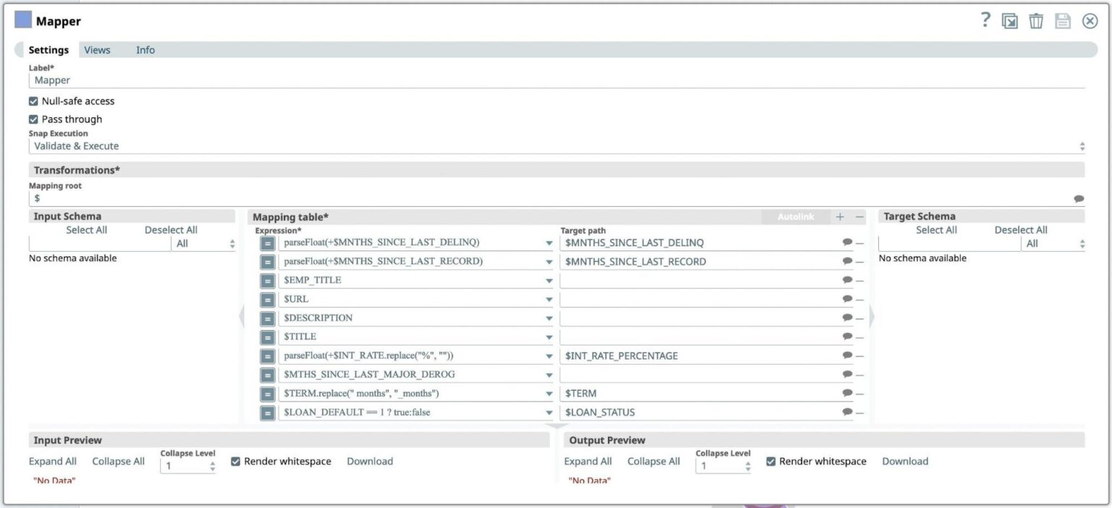
Task: Save the Mapper snap settings
Action: click(x=1063, y=20)
